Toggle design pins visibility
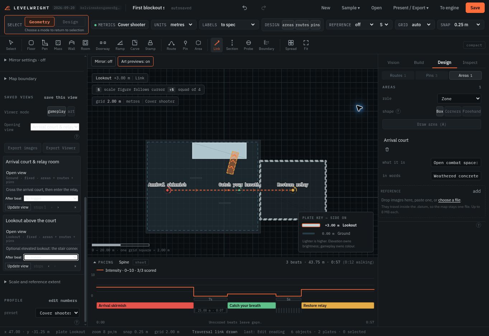 (315, 25)
